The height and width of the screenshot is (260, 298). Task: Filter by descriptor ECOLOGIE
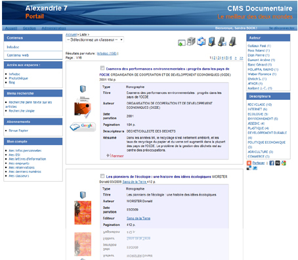[258, 114]
